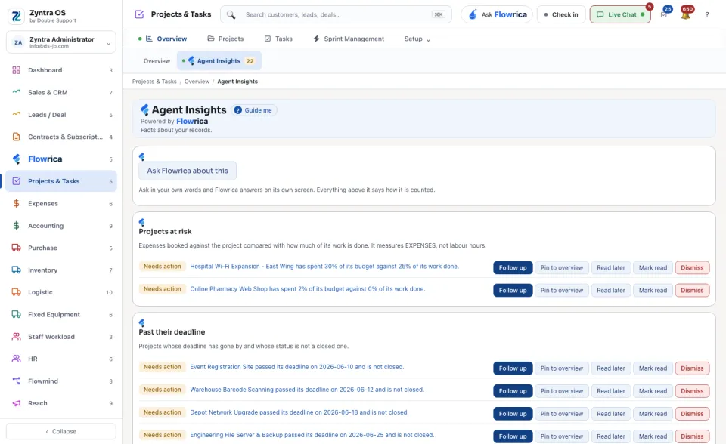This screenshot has height=444, width=726.
Task: Click the Logistic truck icon
Action: pos(16,292)
